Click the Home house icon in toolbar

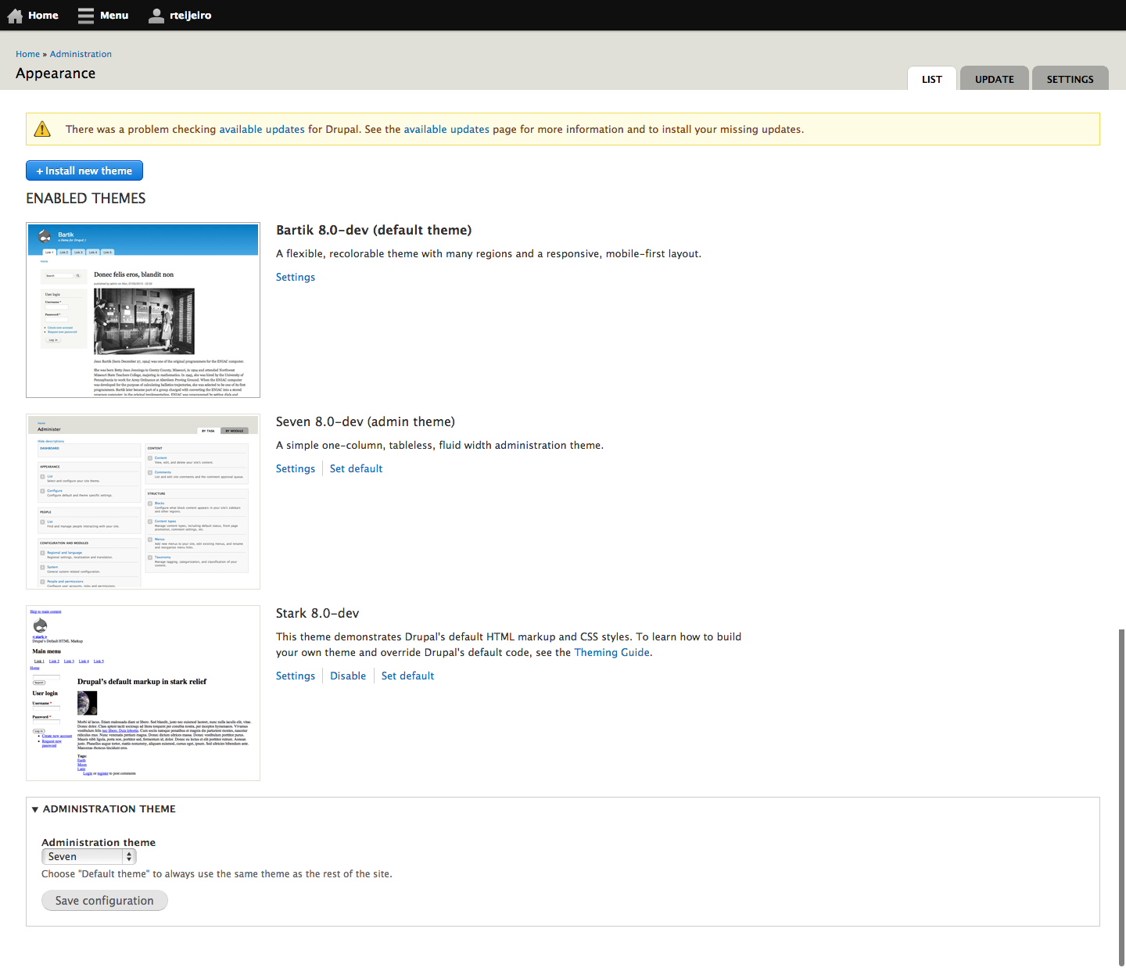(x=15, y=16)
